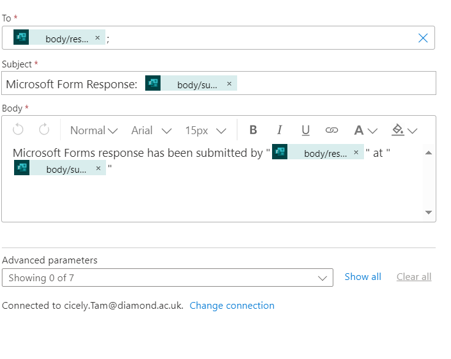Click the Show all link
Image resolution: width=451 pixels, height=359 pixels.
[x=363, y=277]
